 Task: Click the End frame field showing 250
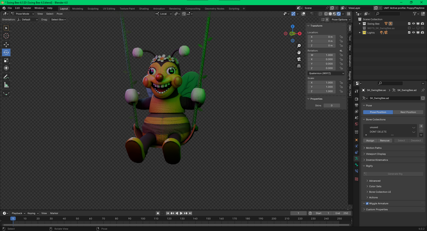342,213
